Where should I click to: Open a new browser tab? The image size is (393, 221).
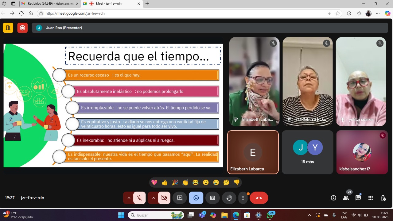(x=147, y=4)
